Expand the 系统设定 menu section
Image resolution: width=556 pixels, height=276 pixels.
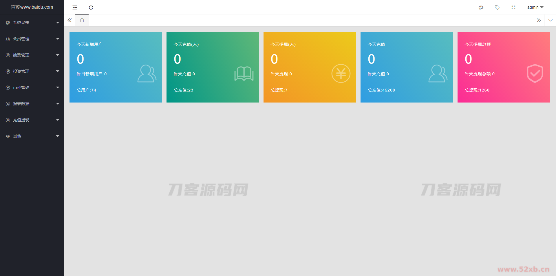21,22
